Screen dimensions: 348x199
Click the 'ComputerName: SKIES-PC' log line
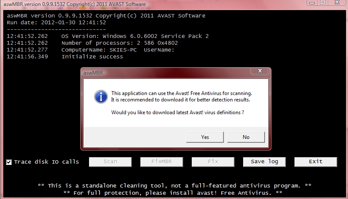pyautogui.click(x=91, y=50)
